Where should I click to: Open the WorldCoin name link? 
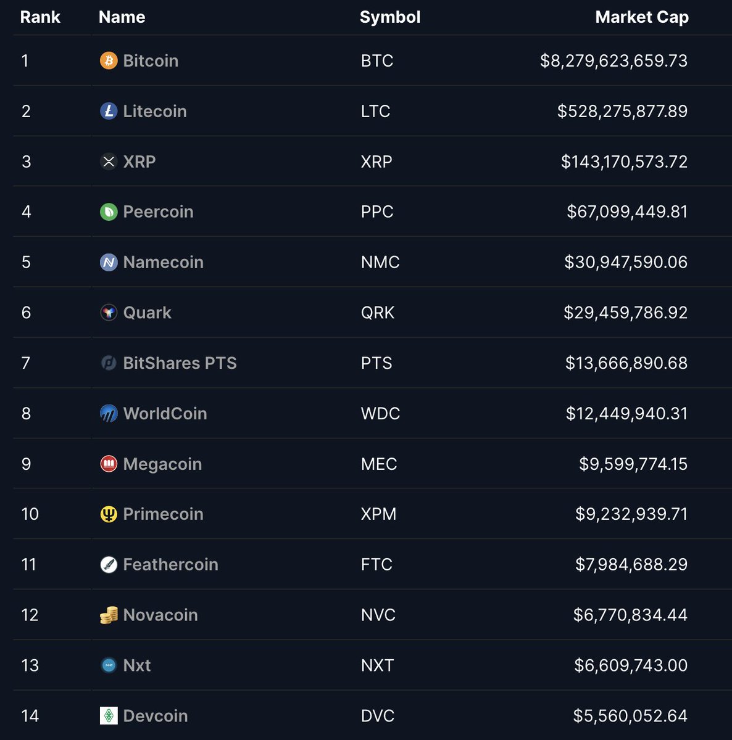165,413
